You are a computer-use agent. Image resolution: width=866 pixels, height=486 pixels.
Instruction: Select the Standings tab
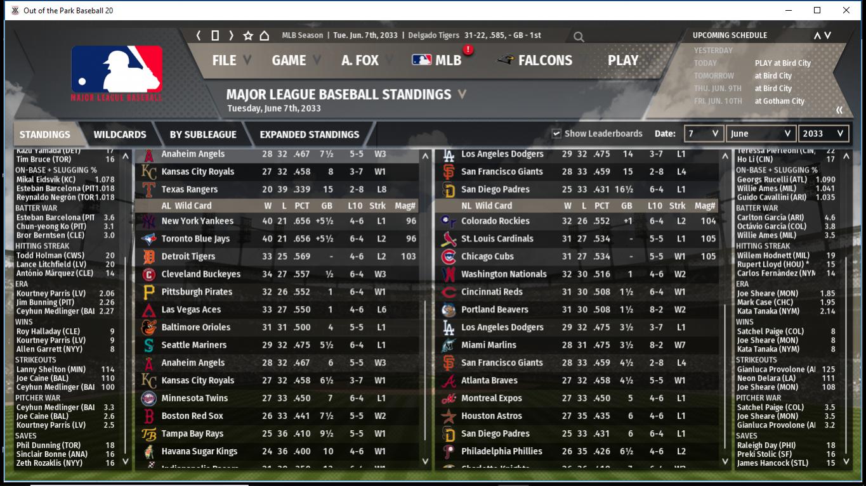[x=45, y=134]
